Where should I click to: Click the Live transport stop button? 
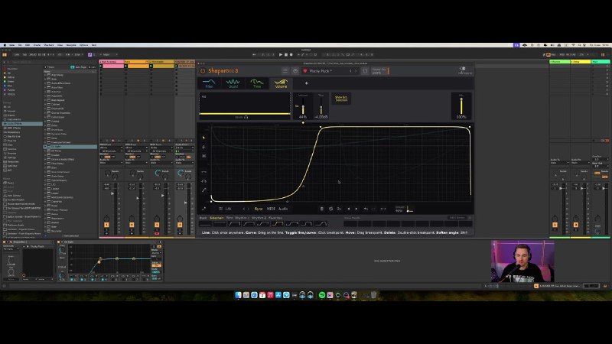pyautogui.click(x=285, y=54)
